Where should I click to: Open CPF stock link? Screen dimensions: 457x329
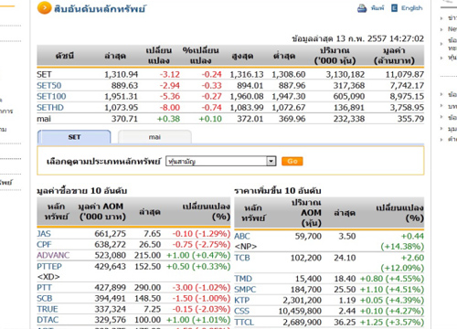(44, 245)
